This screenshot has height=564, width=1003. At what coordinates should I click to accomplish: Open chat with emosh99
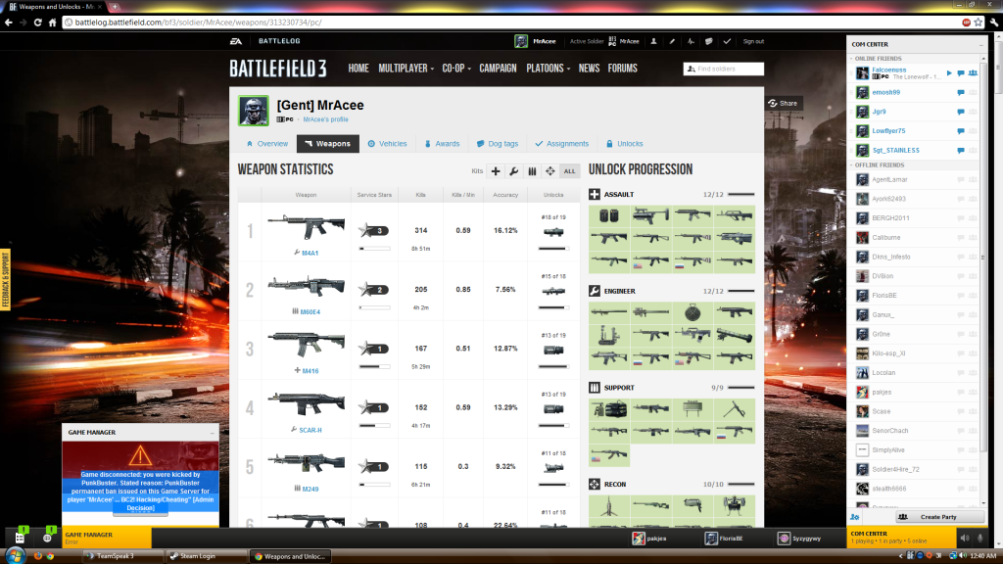point(961,93)
